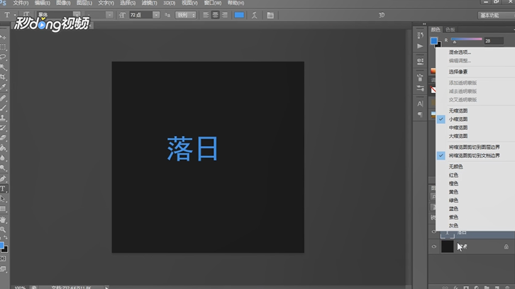Click the text color swatch in options bar
The height and width of the screenshot is (289, 515).
click(x=239, y=15)
